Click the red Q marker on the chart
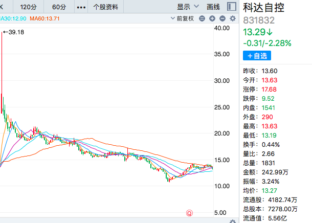The height and width of the screenshot is (223, 312). point(189,213)
